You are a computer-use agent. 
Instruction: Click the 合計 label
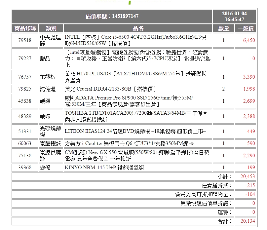click(x=225, y=221)
